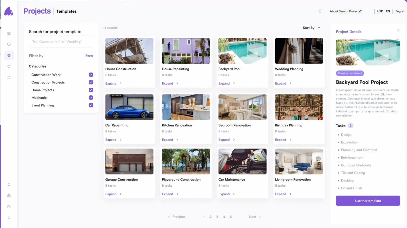Image resolution: width=407 pixels, height=228 pixels.
Task: Go to page 3 of results
Action: tap(217, 217)
